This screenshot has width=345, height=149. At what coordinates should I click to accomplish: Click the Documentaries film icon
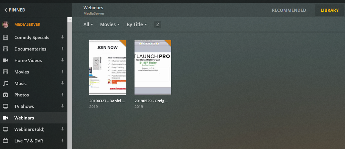click(x=5, y=49)
